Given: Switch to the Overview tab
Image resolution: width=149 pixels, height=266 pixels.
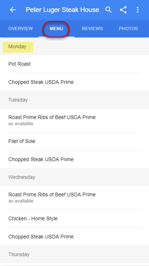Looking at the screenshot, I should tap(20, 29).
